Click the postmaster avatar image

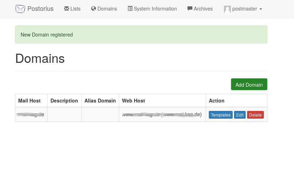point(227,9)
